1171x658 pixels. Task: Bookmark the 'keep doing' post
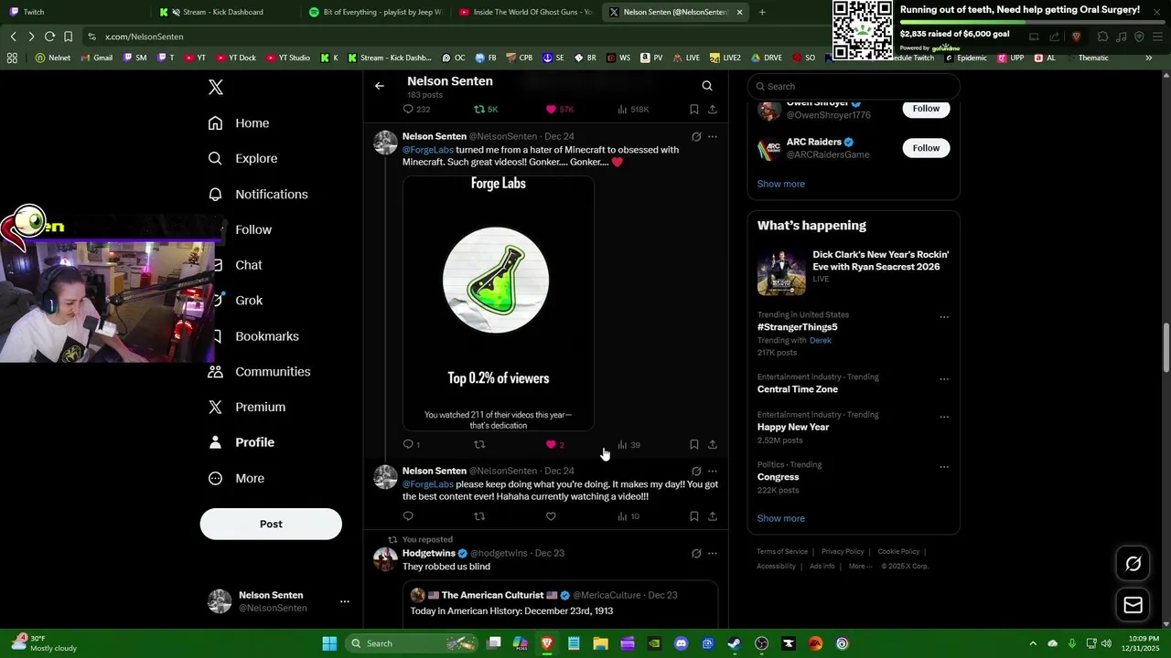(694, 516)
